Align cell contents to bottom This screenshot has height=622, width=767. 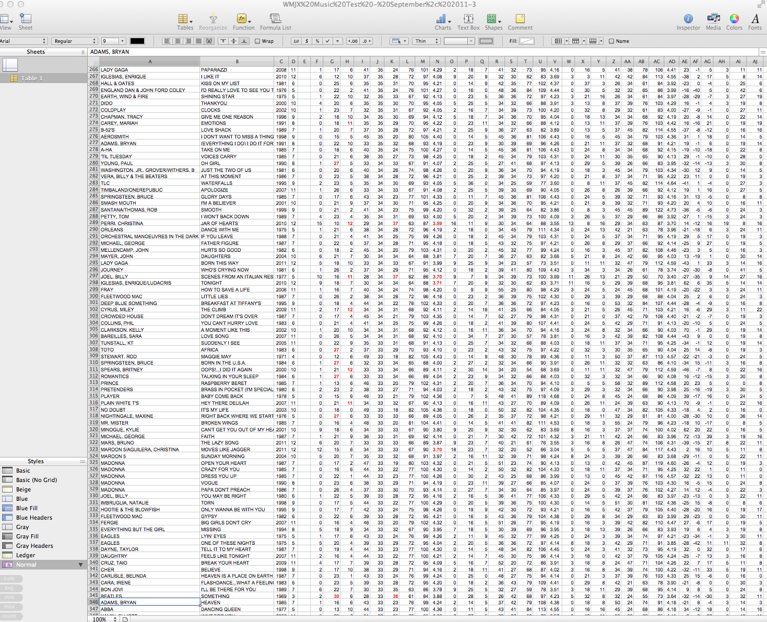[244, 41]
